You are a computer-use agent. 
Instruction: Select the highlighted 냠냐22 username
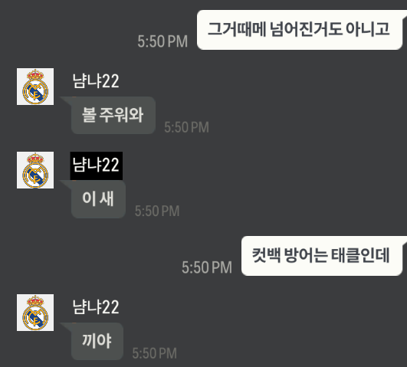97,165
